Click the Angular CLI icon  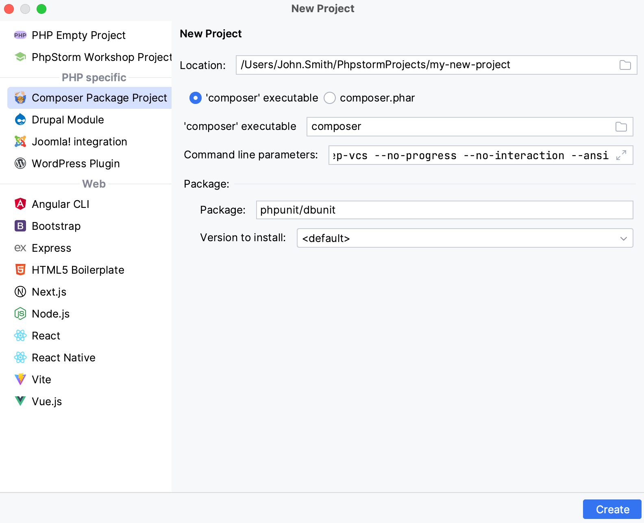(20, 204)
